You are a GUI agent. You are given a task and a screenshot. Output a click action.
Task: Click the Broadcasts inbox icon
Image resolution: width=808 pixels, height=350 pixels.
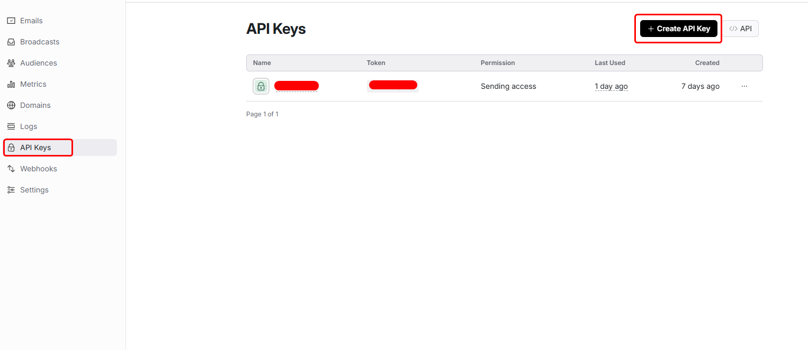point(11,42)
